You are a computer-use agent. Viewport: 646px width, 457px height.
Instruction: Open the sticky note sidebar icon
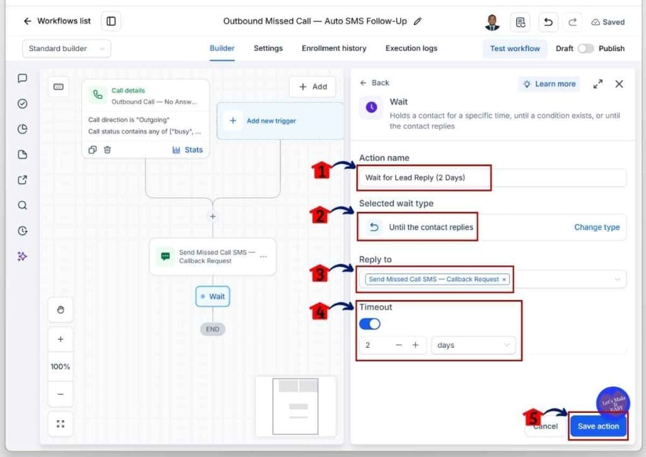[23, 155]
